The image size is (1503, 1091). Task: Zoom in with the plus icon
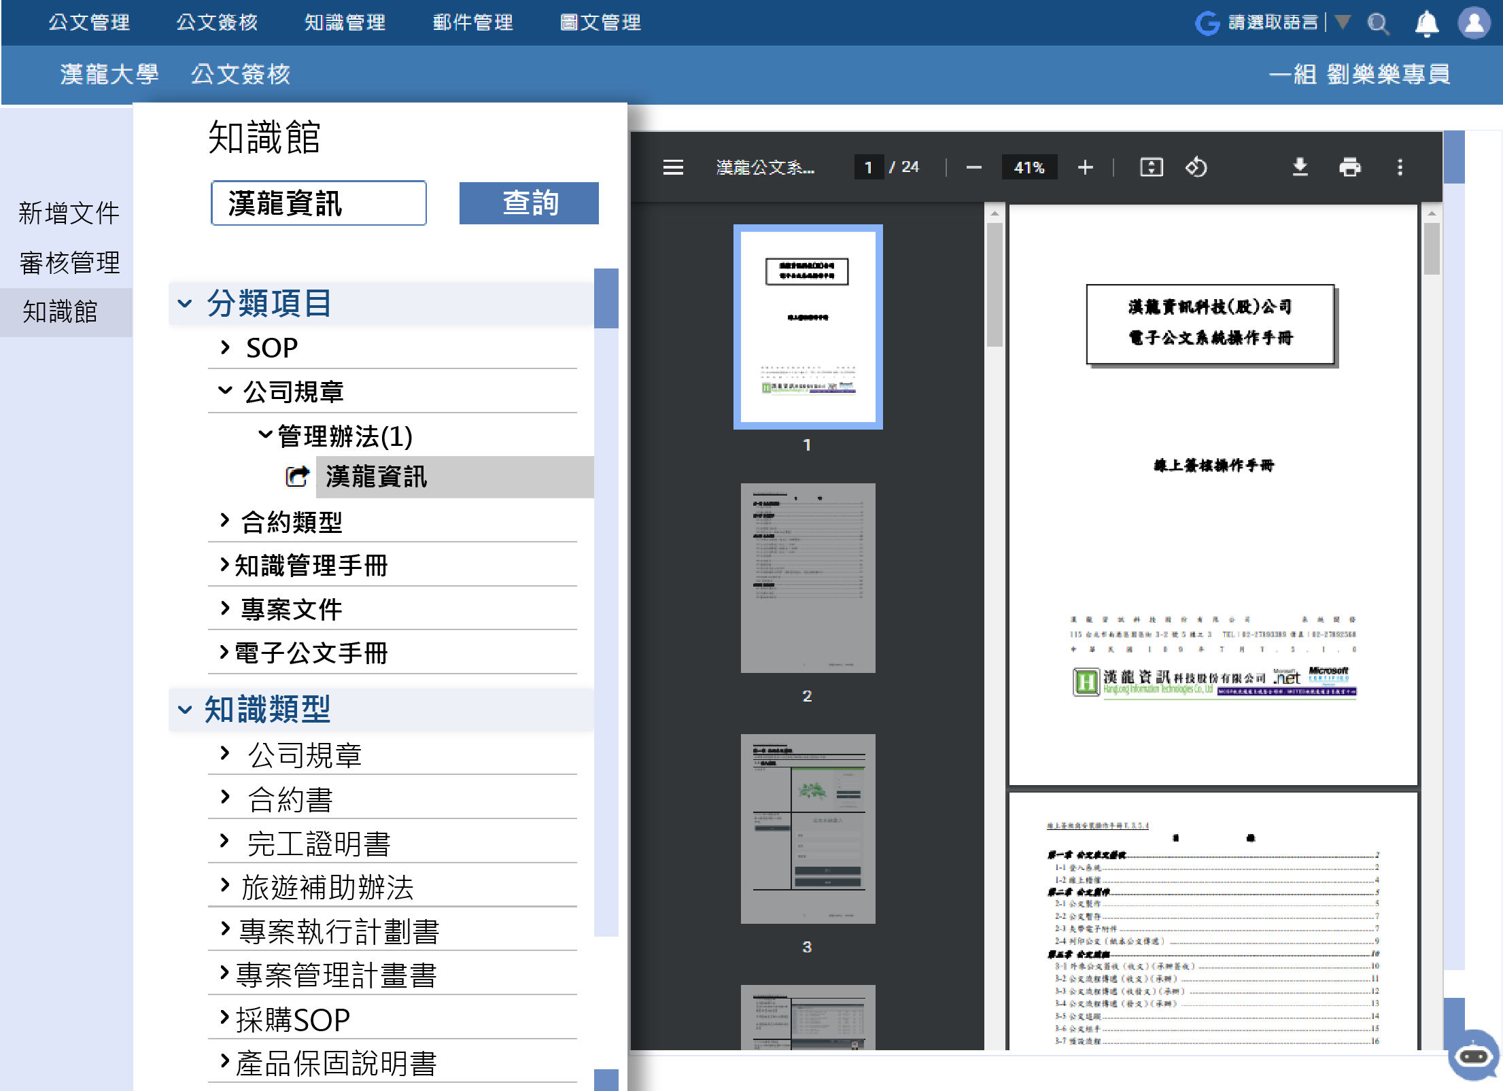1086,167
